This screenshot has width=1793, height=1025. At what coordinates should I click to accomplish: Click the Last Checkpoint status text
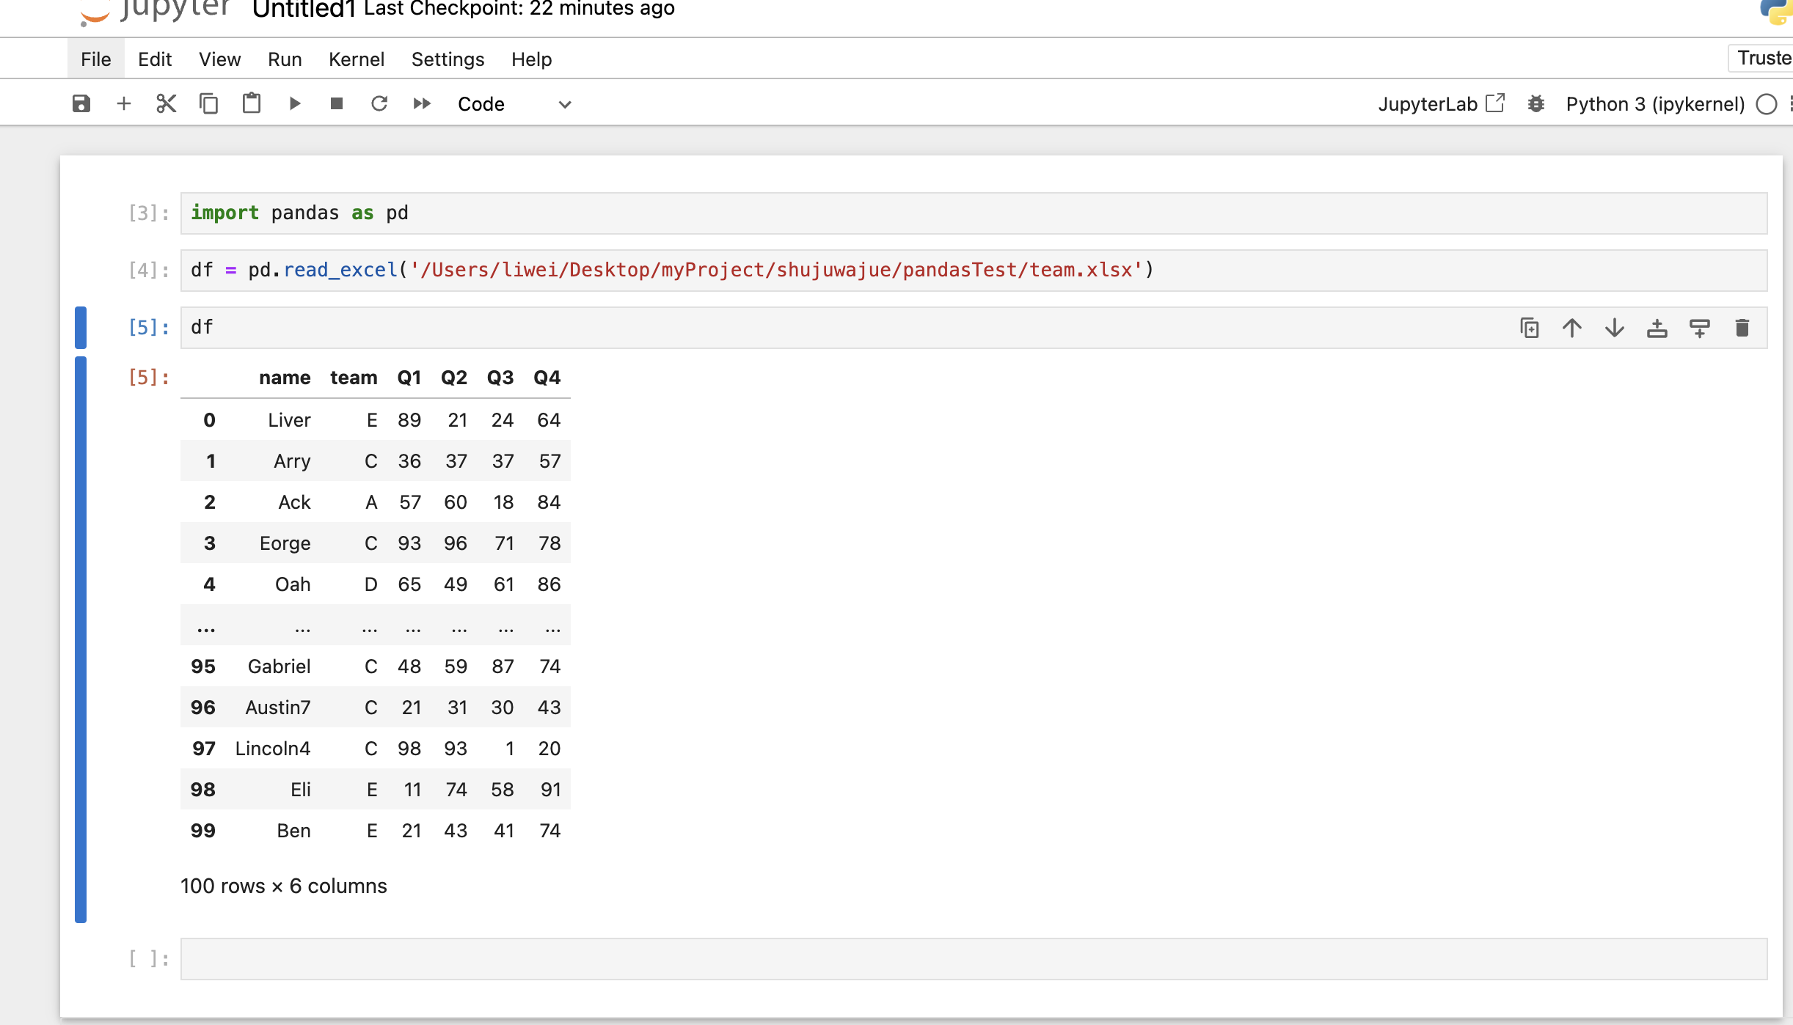click(519, 9)
